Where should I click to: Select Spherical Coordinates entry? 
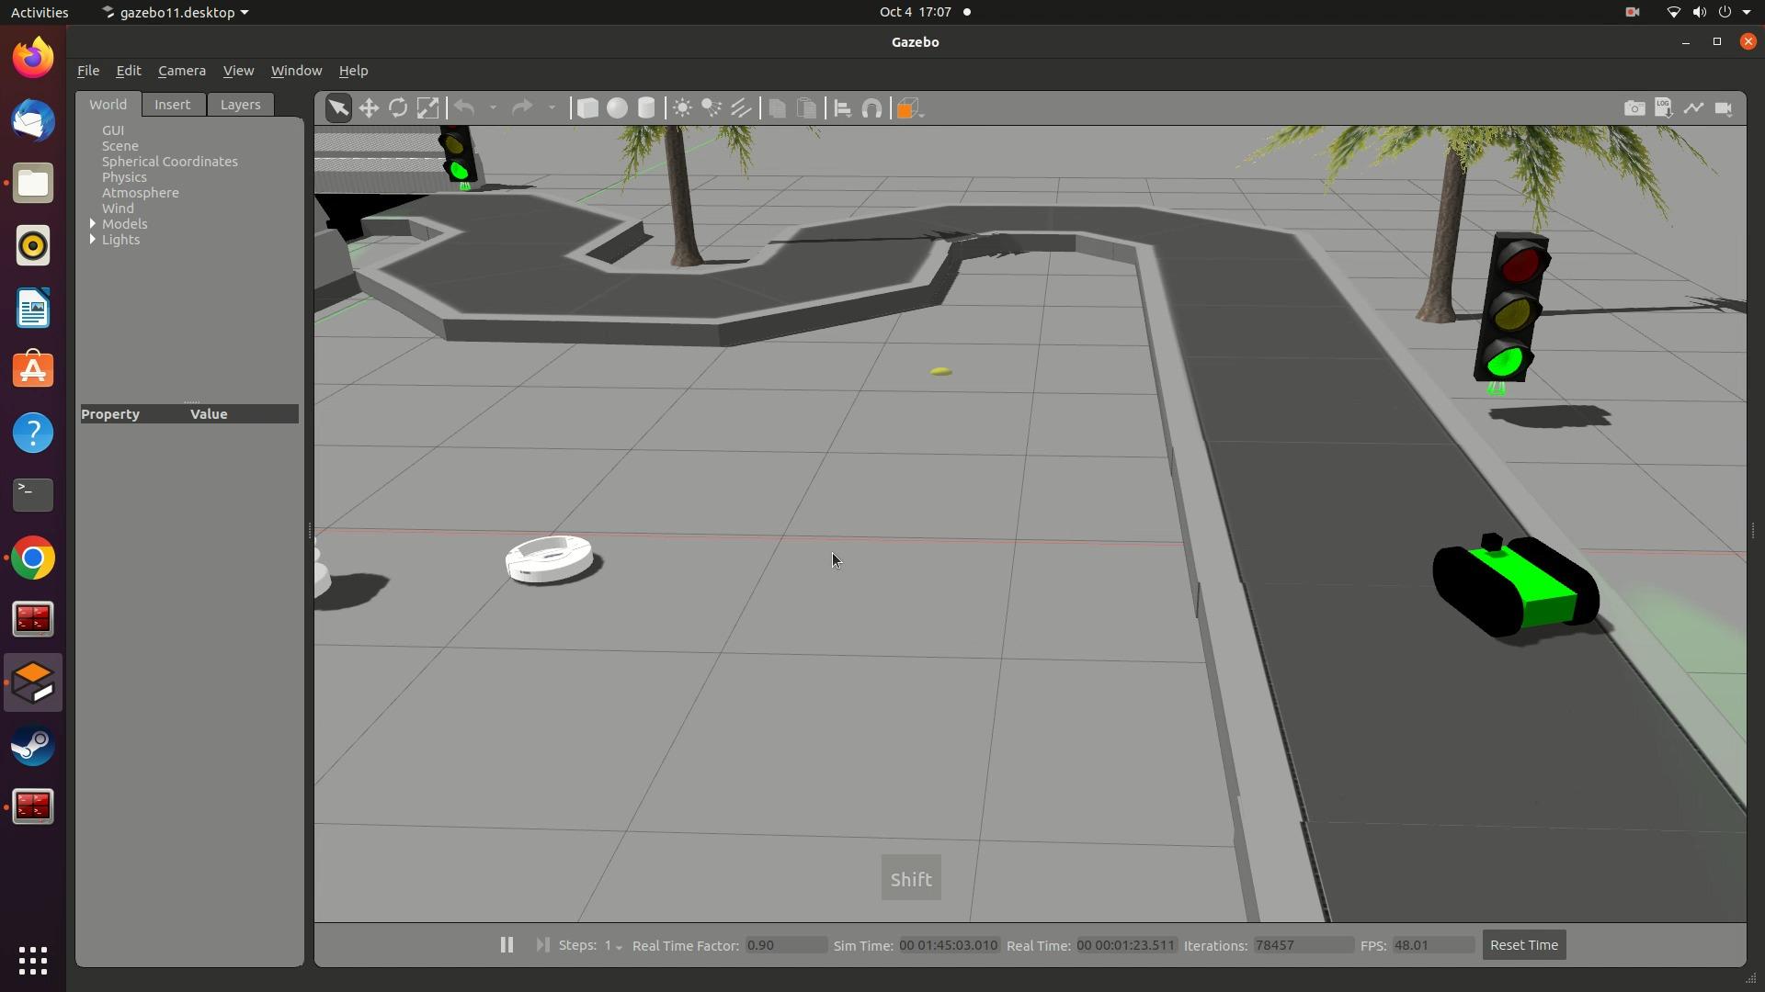point(170,162)
